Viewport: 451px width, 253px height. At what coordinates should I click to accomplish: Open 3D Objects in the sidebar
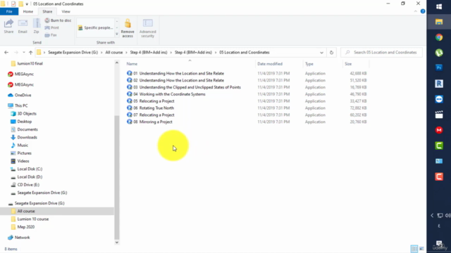[27, 114]
